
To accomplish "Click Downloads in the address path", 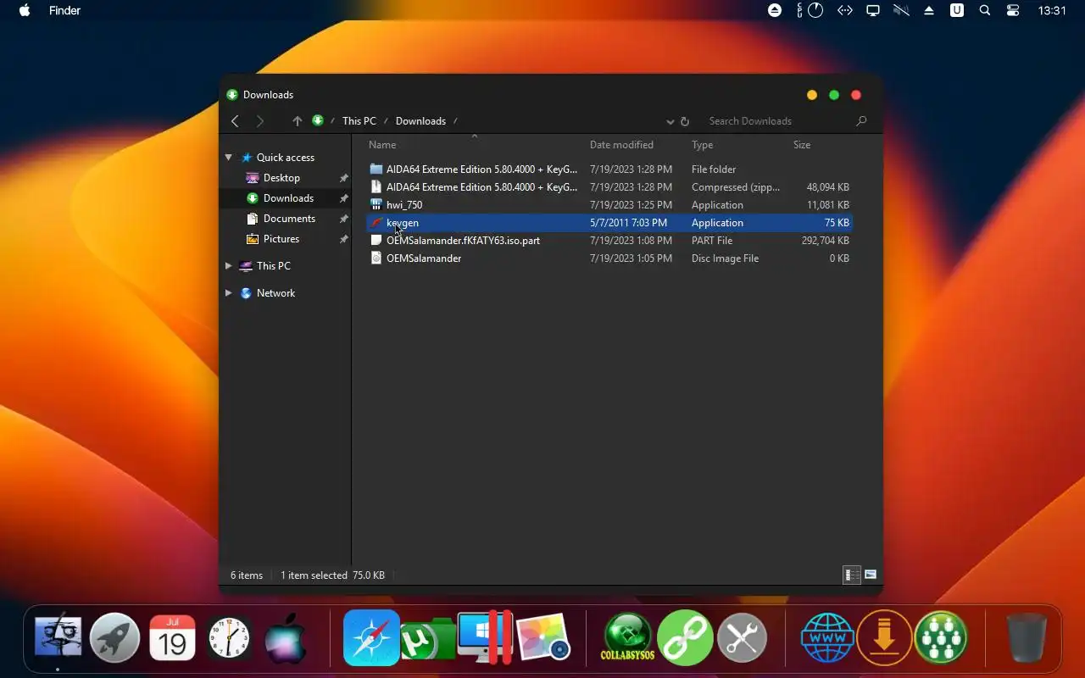I will 420,121.
